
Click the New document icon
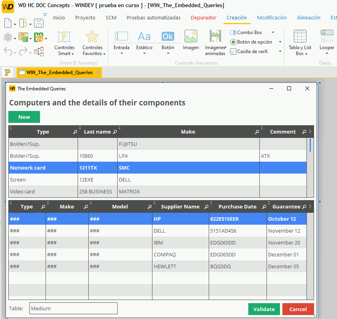pos(8,23)
